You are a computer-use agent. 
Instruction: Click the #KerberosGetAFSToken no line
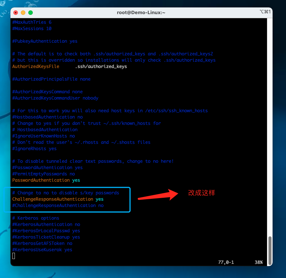(42, 243)
